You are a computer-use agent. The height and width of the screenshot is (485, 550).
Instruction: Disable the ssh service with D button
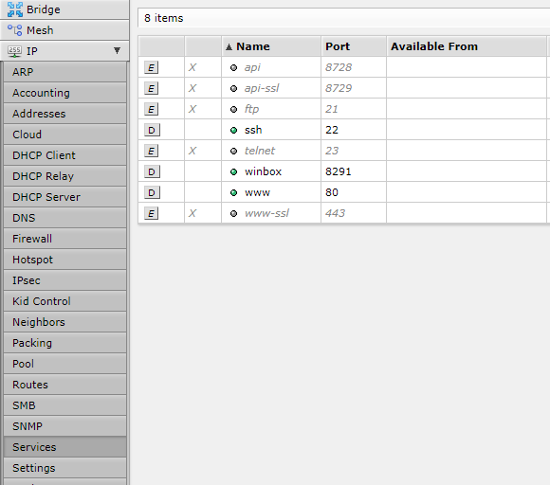(x=152, y=130)
